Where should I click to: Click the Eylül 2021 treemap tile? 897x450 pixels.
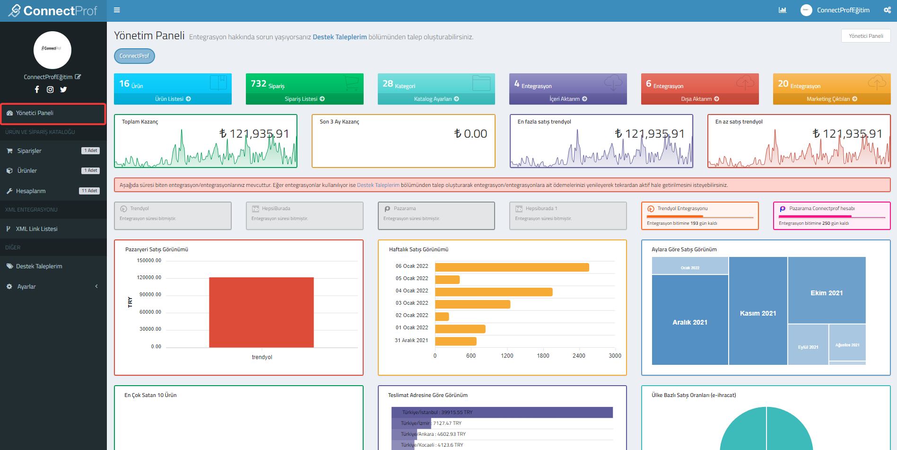(x=808, y=344)
